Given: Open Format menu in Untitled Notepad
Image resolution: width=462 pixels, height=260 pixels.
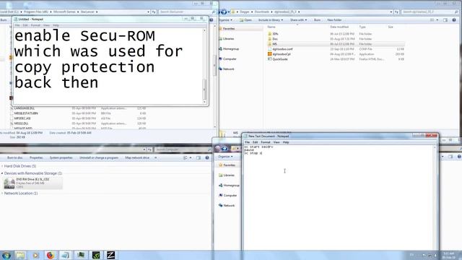Looking at the screenshot, I should pos(35,25).
